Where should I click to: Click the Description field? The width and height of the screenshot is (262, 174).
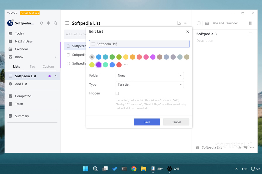tap(205, 41)
